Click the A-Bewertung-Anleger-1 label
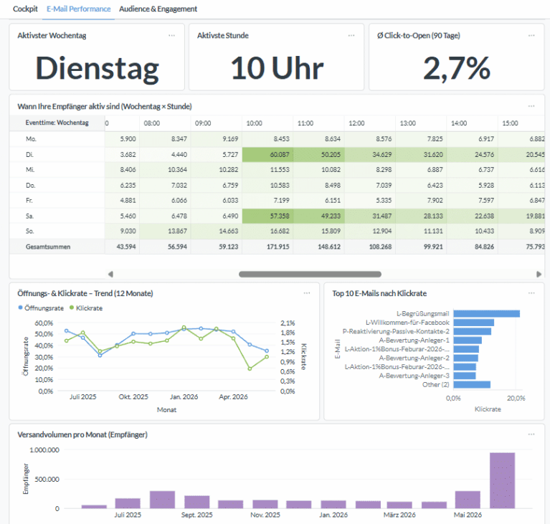The height and width of the screenshot is (524, 550). click(414, 340)
